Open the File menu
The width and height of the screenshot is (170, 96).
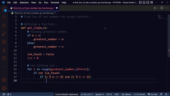[x=9, y=2]
